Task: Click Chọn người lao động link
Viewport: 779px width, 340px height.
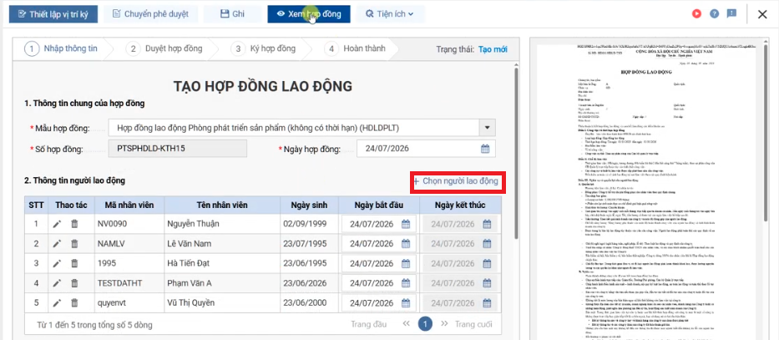Action: tap(456, 181)
